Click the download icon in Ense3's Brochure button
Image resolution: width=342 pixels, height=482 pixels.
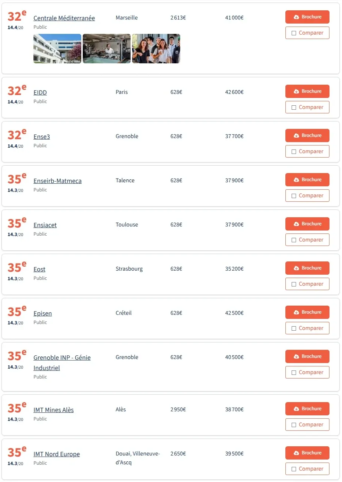click(x=296, y=136)
